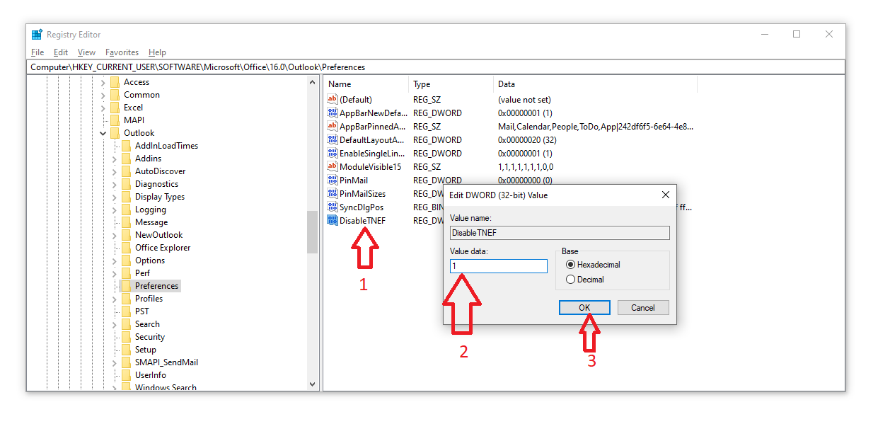Click the folder icon next to Access
This screenshot has width=890, height=424.
[115, 82]
